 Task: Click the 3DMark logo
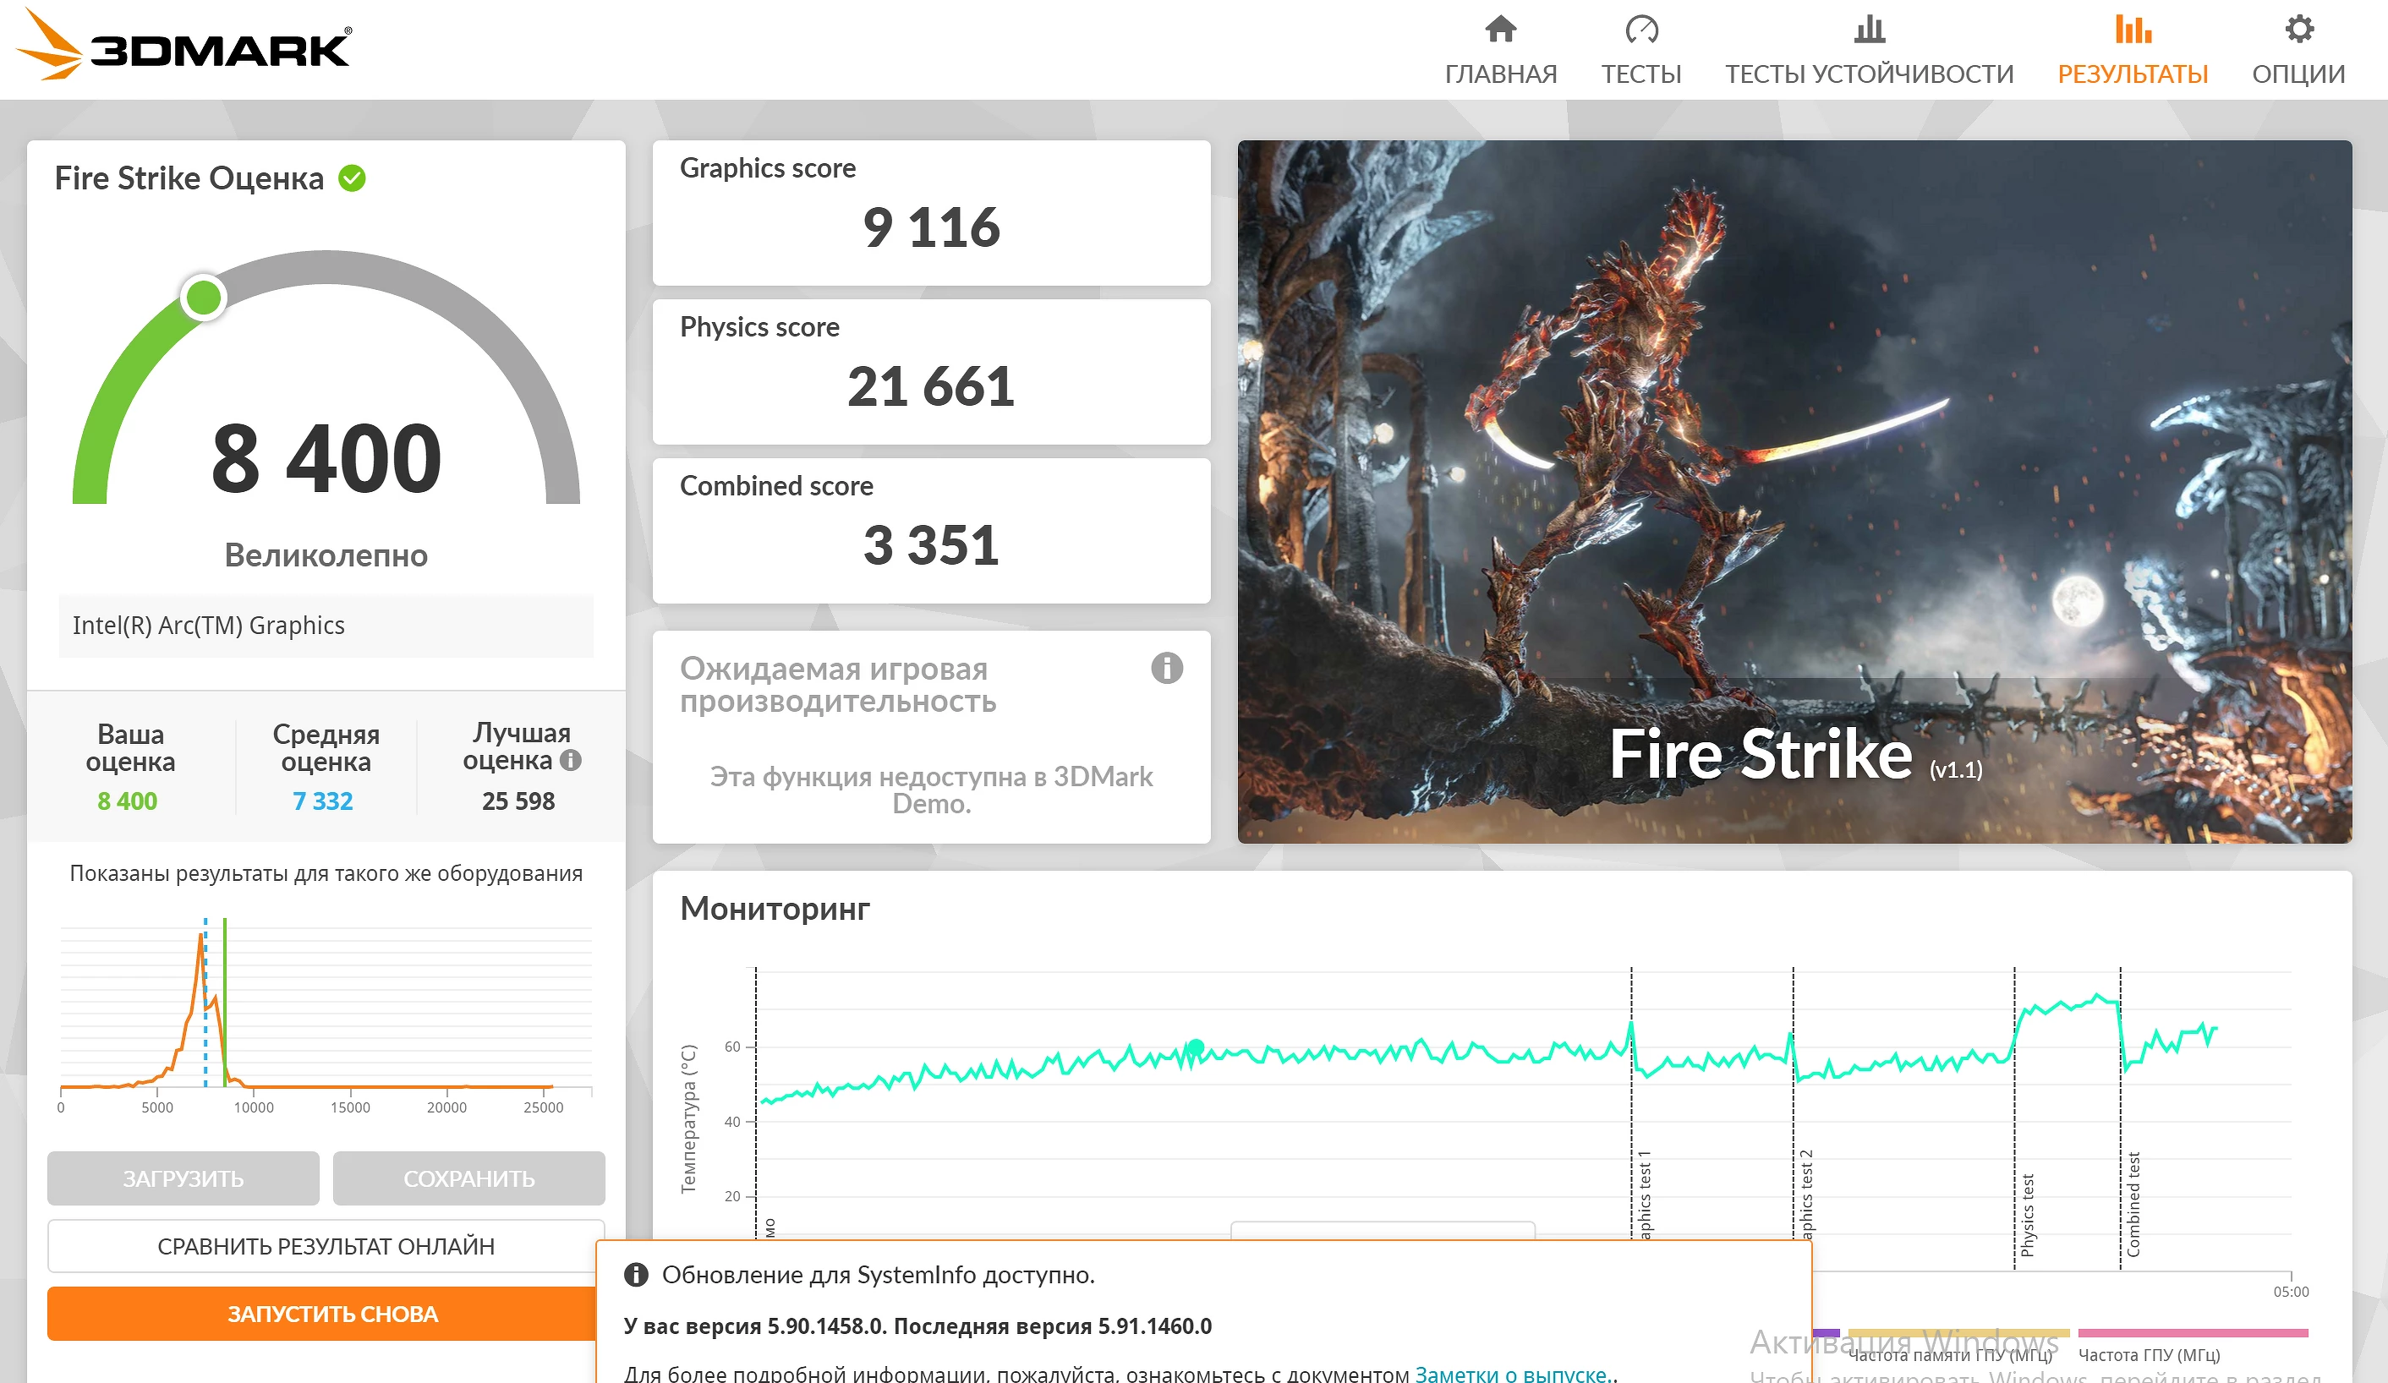[183, 45]
